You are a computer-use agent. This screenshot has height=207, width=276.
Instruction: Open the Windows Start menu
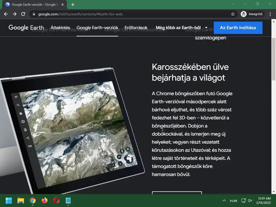(x=9, y=201)
